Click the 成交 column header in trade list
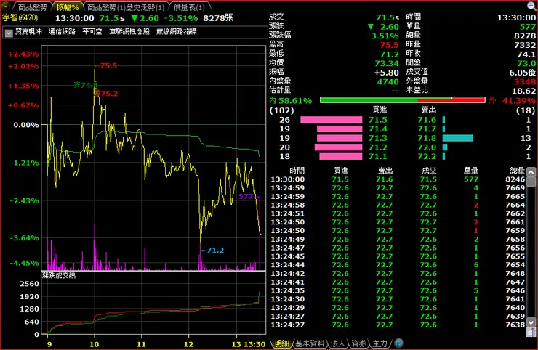The height and width of the screenshot is (350, 538). point(429,171)
